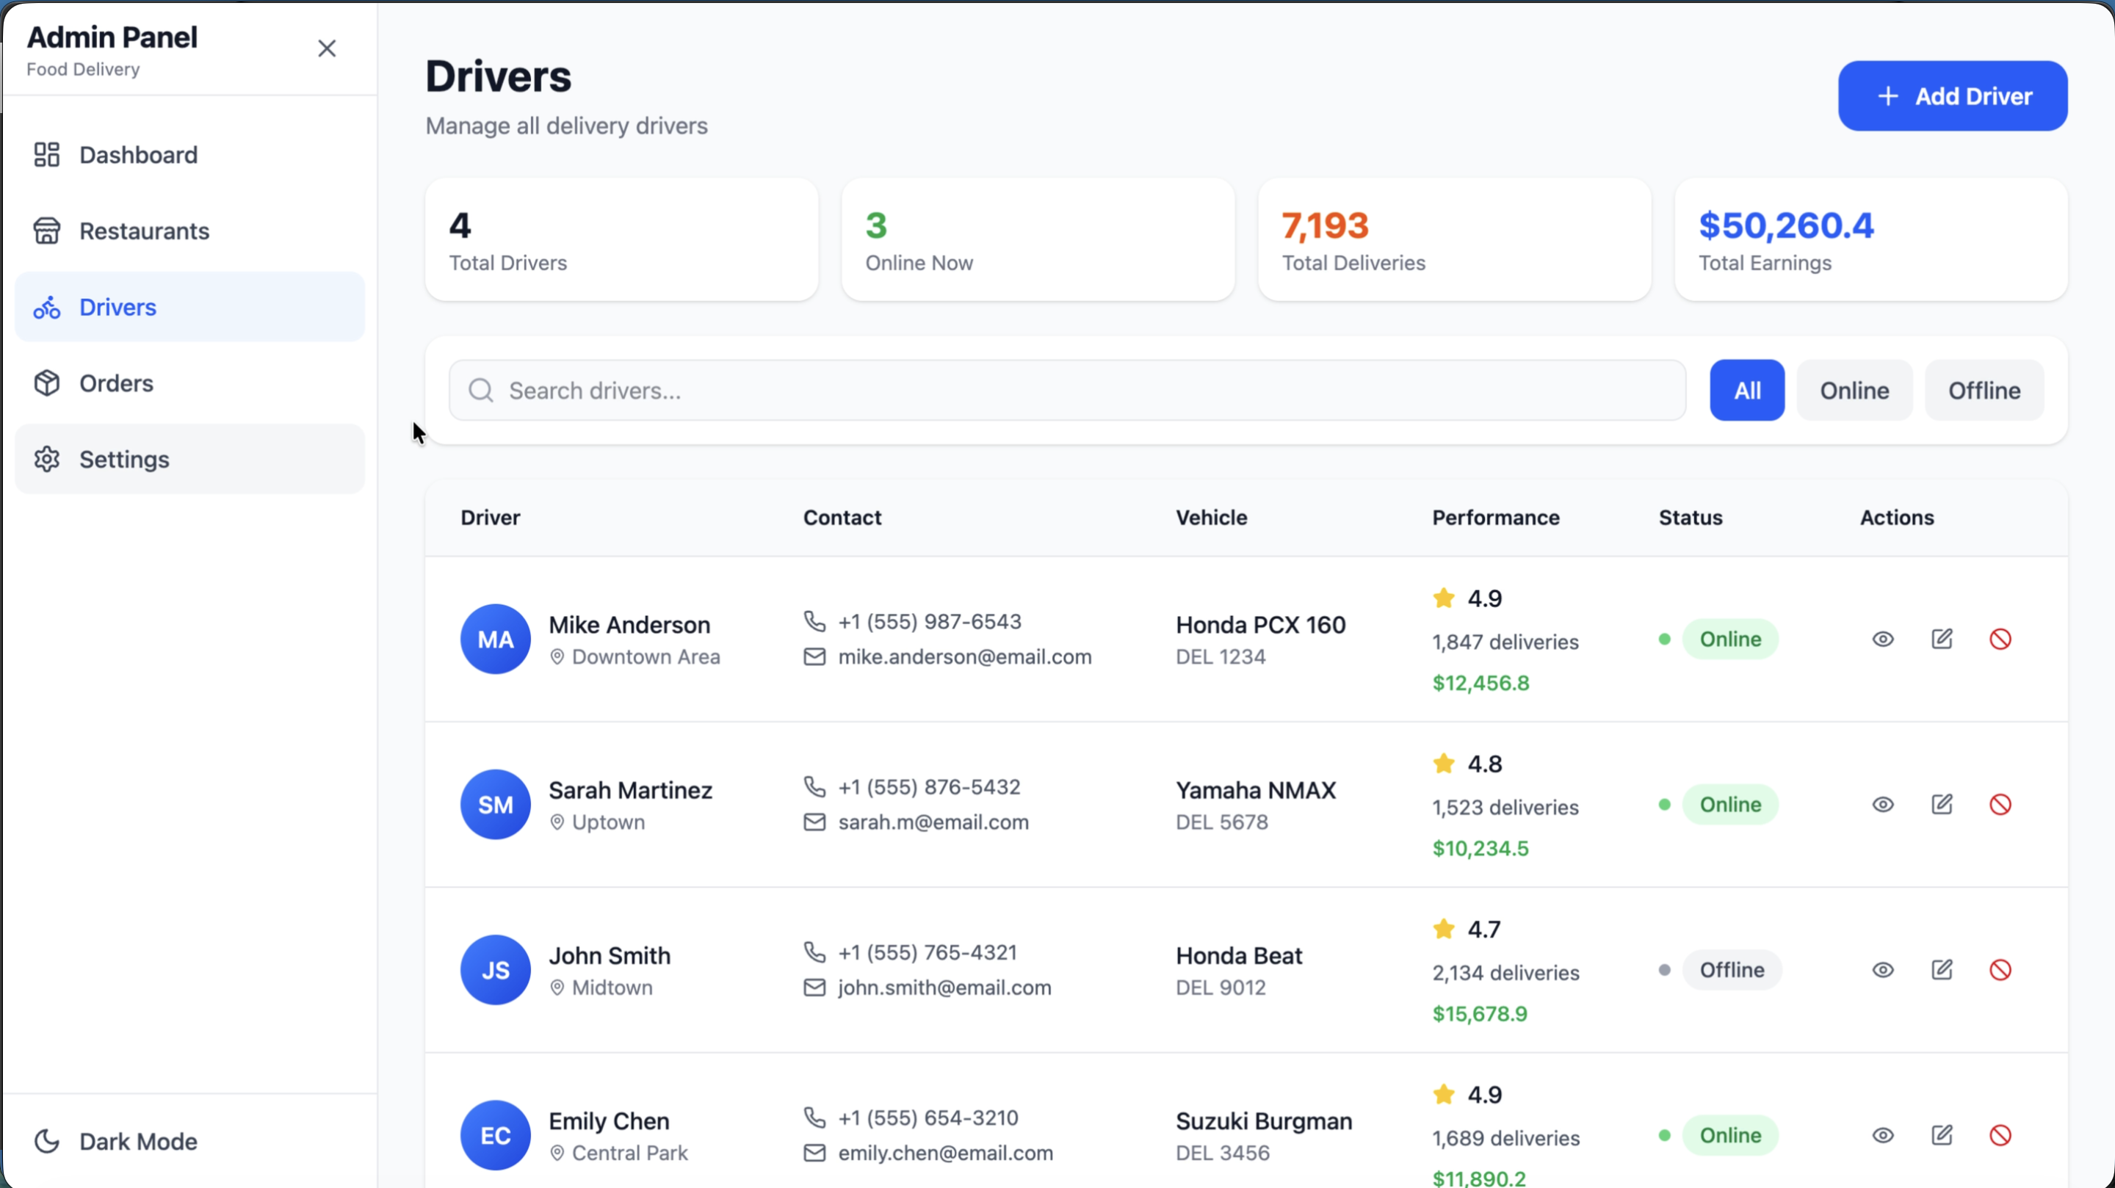Screen dimensions: 2115x1188
Task: Click John Smith's phone icon
Action: coord(814,952)
